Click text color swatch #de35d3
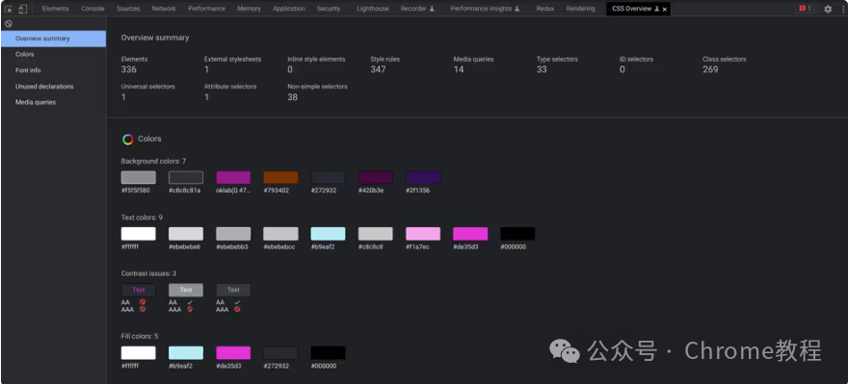The image size is (848, 384). tap(470, 234)
